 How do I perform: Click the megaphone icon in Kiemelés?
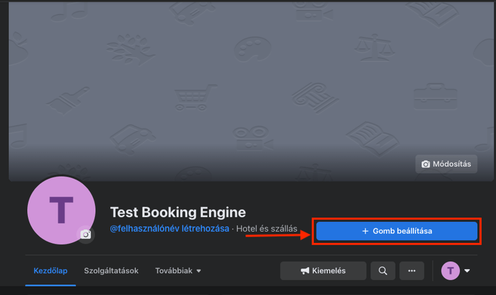(x=305, y=271)
